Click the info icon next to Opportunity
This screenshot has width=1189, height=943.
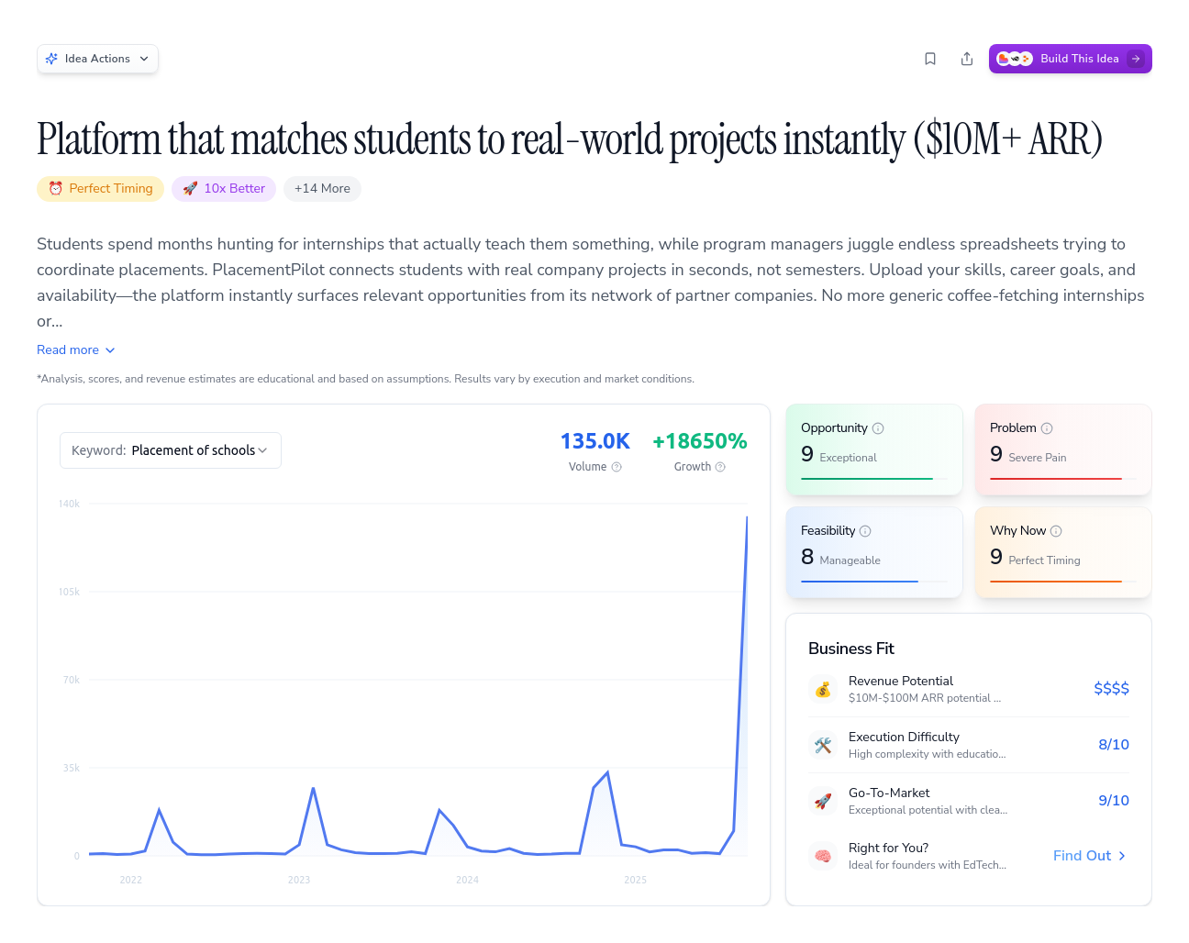point(878,427)
